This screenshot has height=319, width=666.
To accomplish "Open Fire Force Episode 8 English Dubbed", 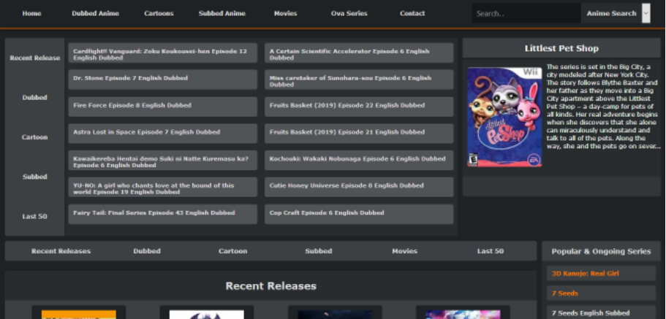I will (163, 107).
